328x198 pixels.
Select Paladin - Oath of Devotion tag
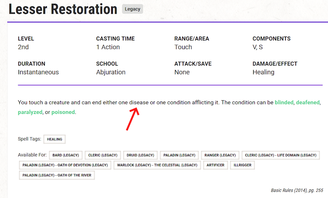[x=65, y=165]
